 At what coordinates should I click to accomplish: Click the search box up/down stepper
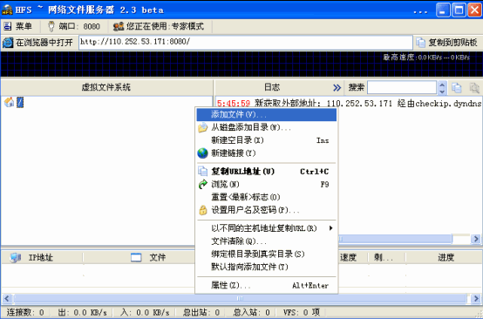point(442,87)
